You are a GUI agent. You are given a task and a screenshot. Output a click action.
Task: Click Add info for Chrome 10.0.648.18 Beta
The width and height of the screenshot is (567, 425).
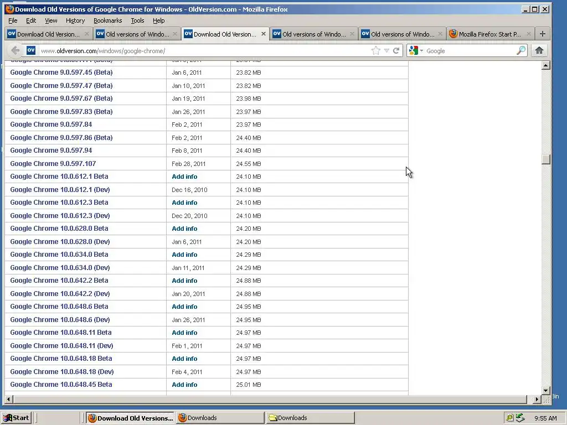click(x=184, y=359)
